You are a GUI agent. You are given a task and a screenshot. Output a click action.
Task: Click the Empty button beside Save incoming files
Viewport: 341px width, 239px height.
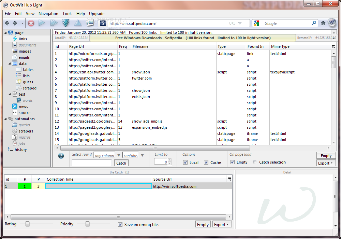(203, 224)
